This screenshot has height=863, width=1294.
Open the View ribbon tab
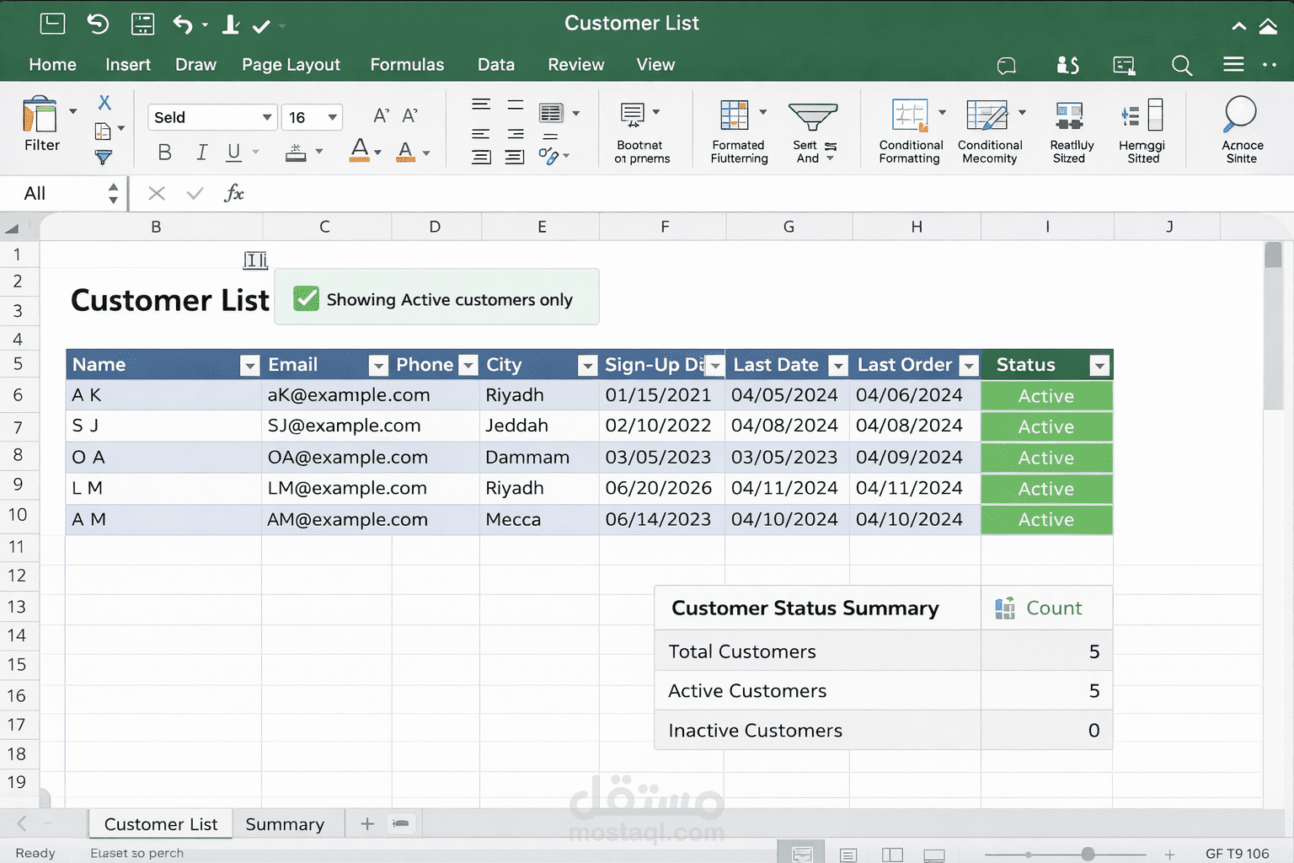click(x=655, y=65)
